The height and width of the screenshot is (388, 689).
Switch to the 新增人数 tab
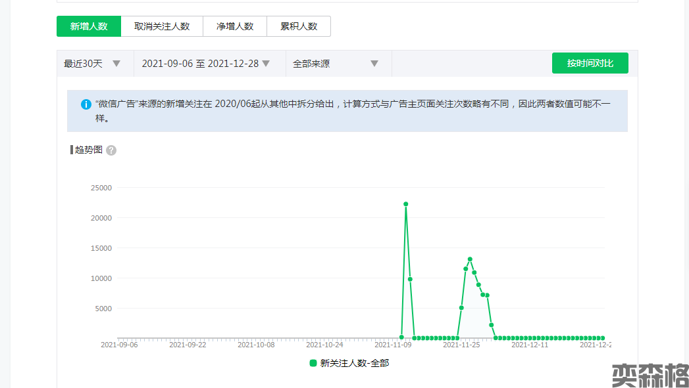pos(89,26)
